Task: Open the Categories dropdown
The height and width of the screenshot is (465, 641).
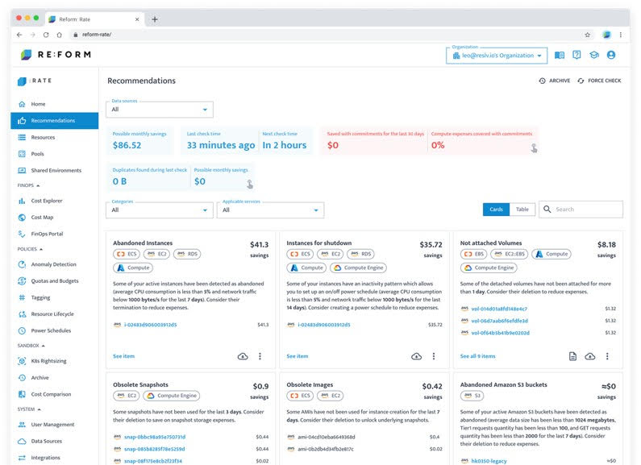Action: 160,210
